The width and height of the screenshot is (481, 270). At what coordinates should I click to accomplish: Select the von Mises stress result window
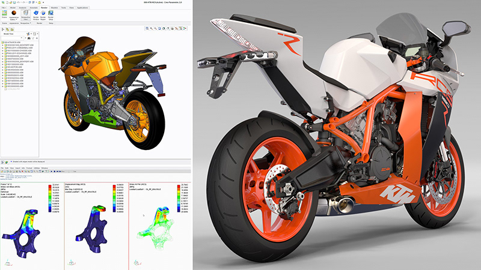click(32, 226)
